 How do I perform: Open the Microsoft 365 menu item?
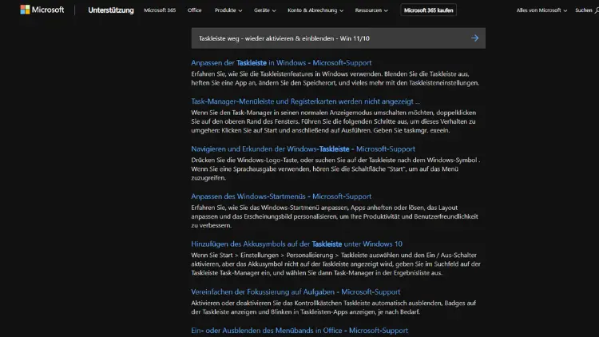pos(160,10)
